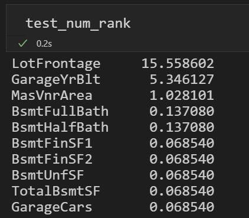This screenshot has height=218, width=249.
Task: Click the MasVnrArea row label in output
Action: [52, 95]
